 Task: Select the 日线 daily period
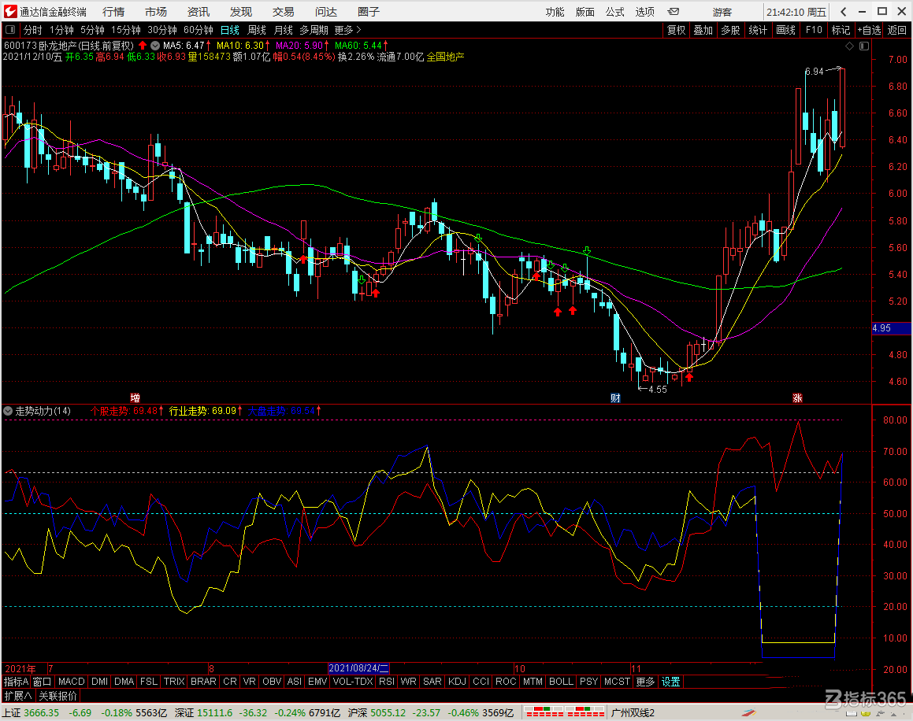(230, 30)
